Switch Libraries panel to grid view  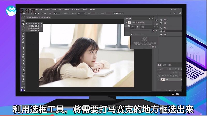click(153, 30)
